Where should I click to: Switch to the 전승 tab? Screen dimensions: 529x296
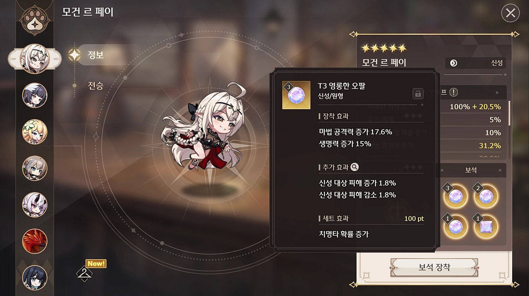[96, 86]
